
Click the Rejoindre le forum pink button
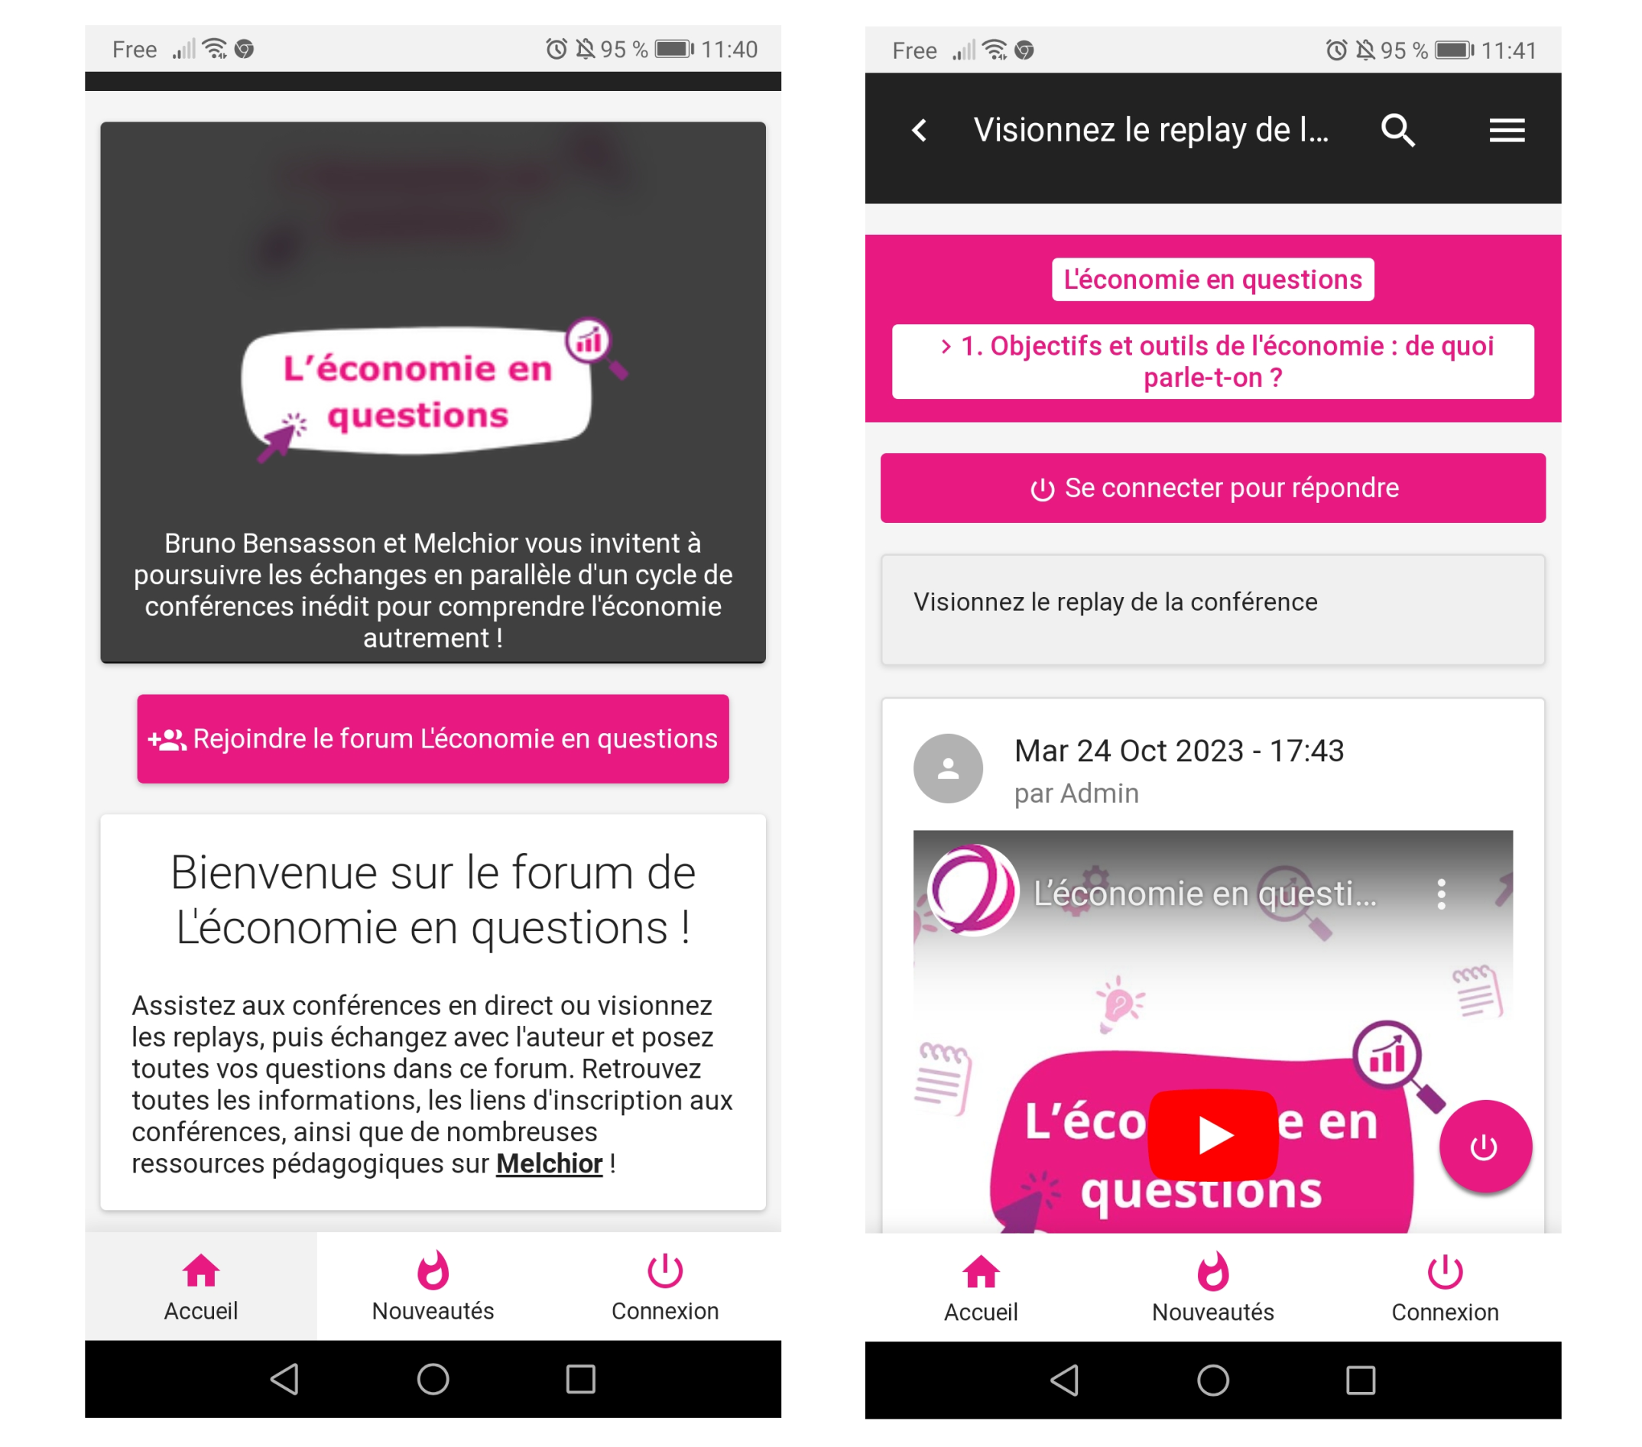point(437,739)
